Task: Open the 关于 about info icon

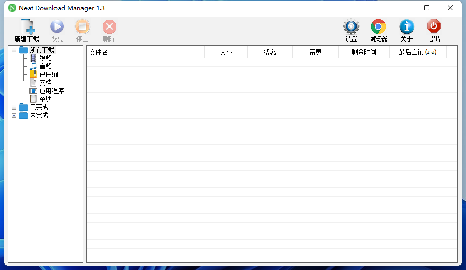Action: pyautogui.click(x=406, y=27)
